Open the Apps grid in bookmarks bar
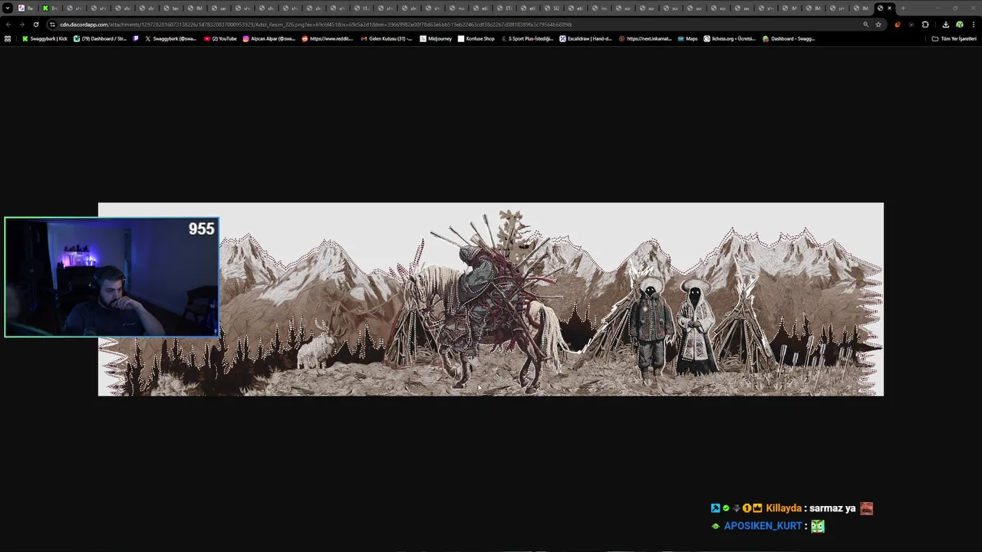This screenshot has width=982, height=552. (x=8, y=38)
